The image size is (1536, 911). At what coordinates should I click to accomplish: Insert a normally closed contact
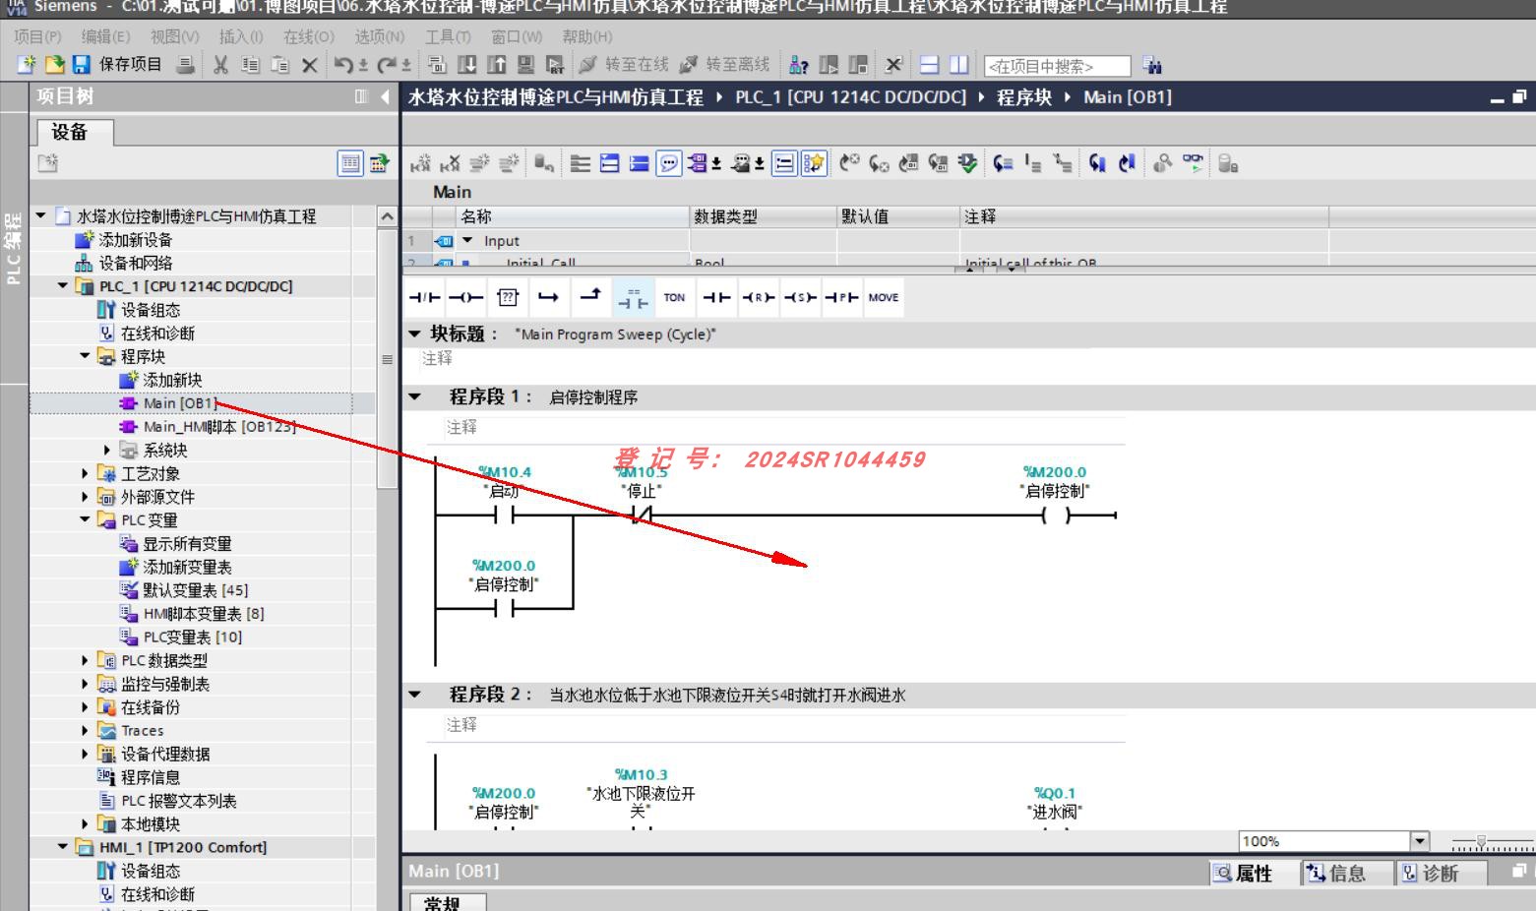tap(425, 297)
